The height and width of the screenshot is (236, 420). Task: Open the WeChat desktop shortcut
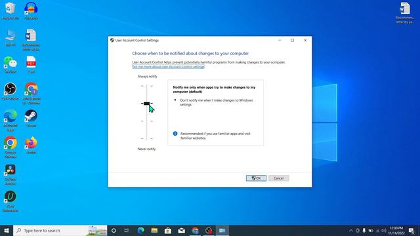click(x=10, y=65)
